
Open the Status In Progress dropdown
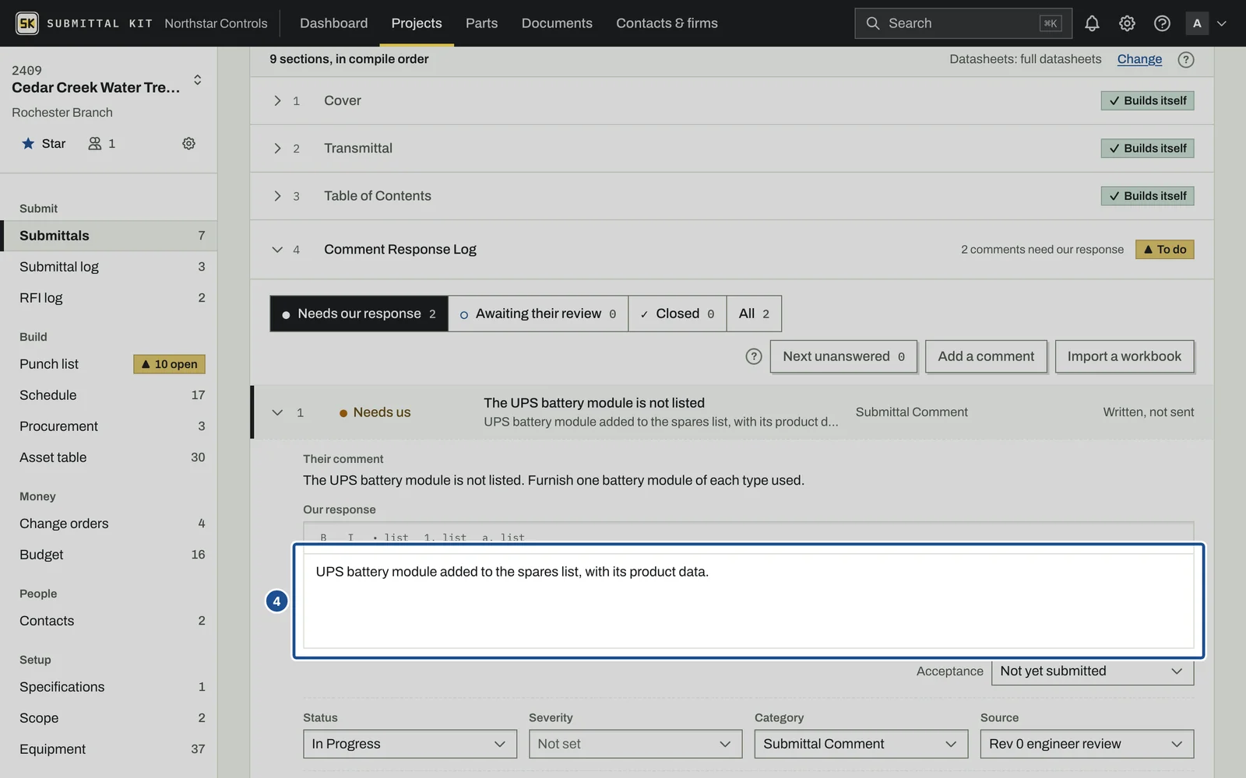tap(410, 744)
